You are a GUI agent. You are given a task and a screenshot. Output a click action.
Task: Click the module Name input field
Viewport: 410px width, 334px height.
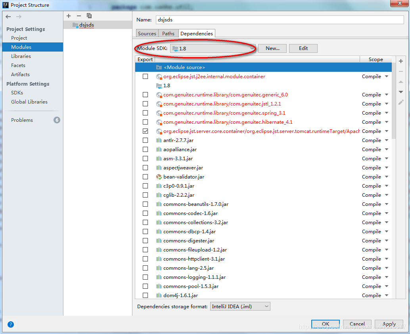click(280, 20)
